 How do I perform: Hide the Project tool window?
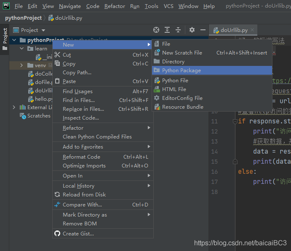203,30
